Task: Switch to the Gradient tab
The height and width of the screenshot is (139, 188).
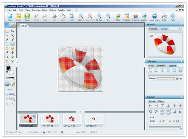Action: coord(172,66)
